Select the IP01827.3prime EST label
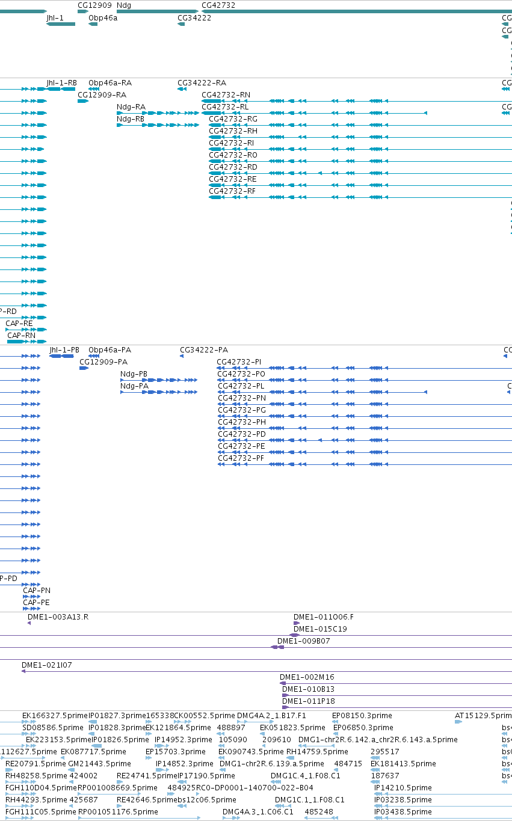 117,716
